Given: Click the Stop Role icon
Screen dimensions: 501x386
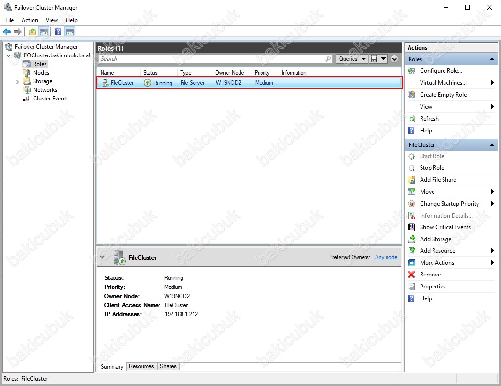Looking at the screenshot, I should tap(411, 168).
